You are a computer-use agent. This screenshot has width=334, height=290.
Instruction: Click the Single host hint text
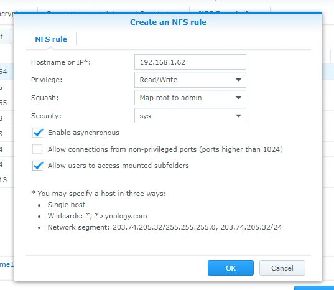coord(67,205)
